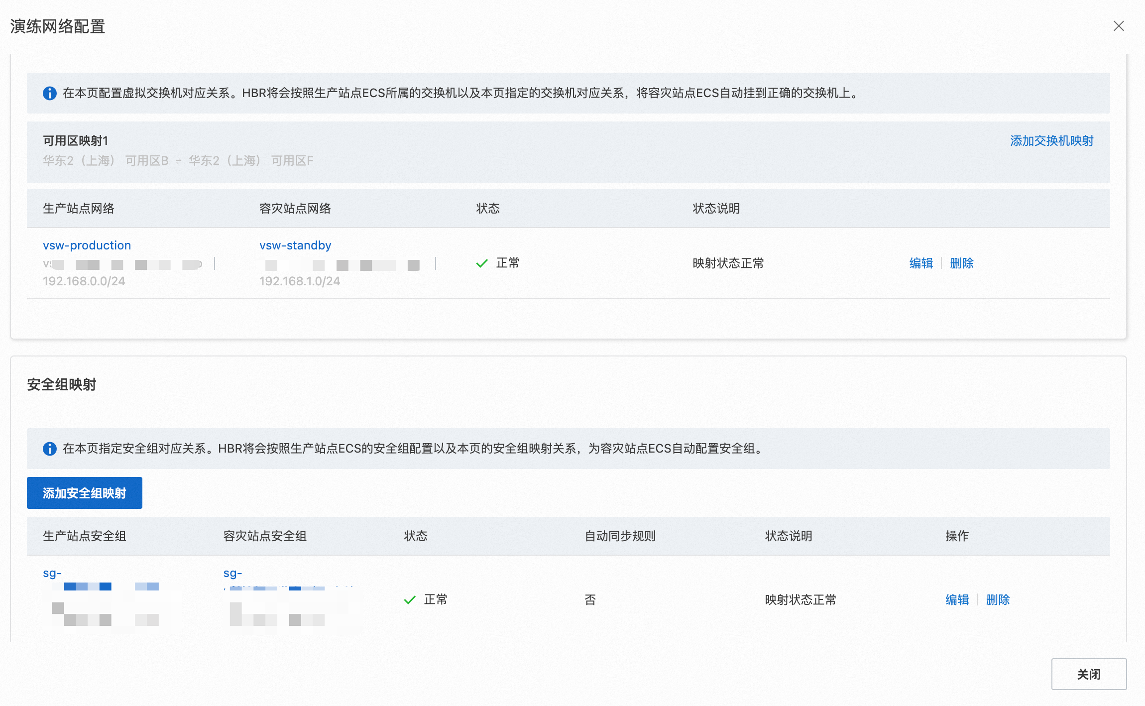Click the info icon in the security group notice
1145x706 pixels.
pos(50,449)
